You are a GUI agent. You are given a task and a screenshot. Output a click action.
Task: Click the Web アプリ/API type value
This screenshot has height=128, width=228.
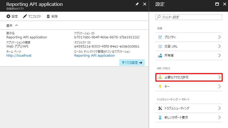click(18, 46)
